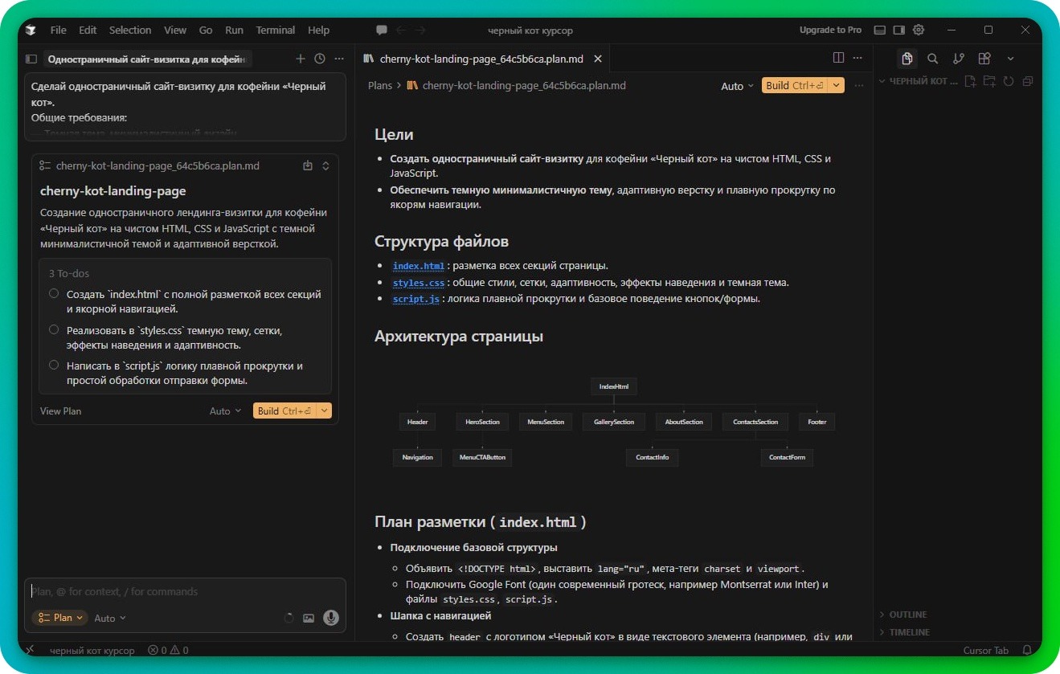Create new folder in explorer

point(989,81)
